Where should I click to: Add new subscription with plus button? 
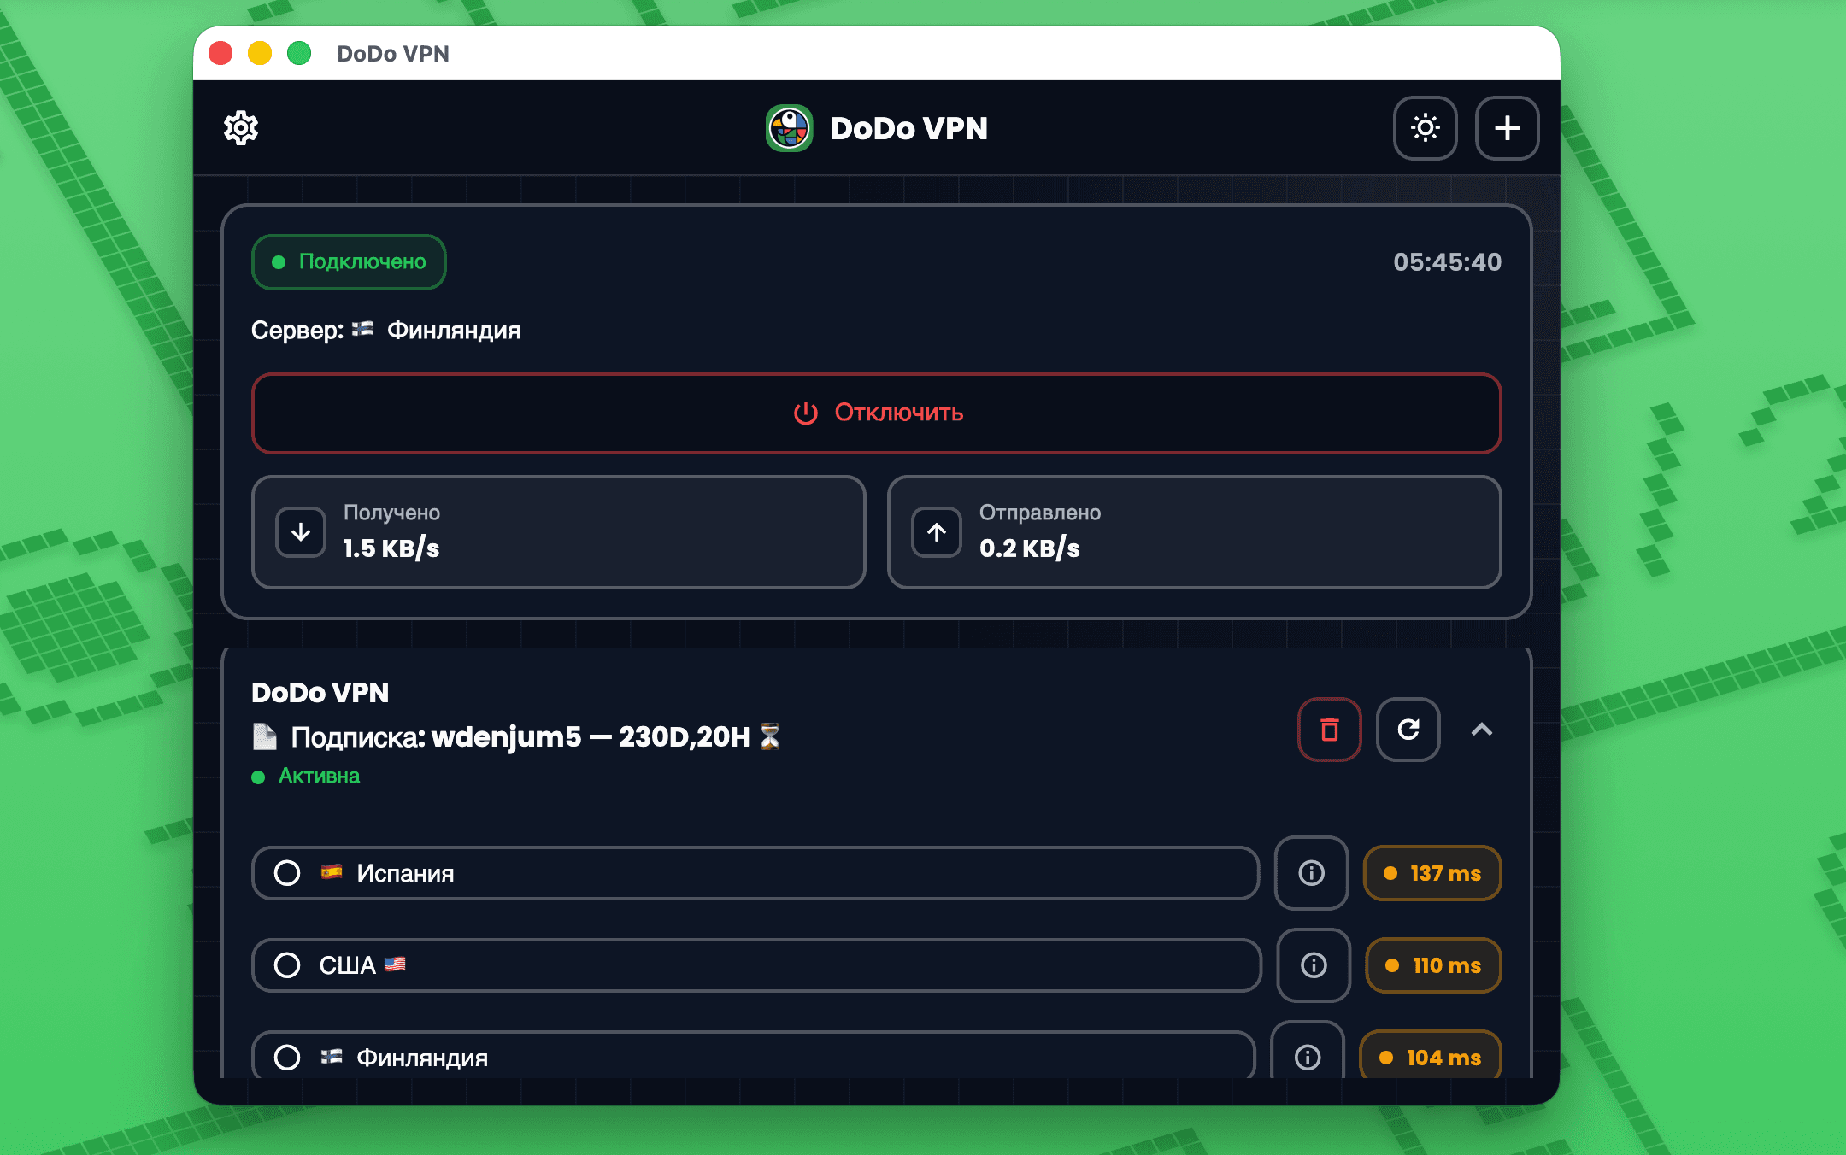[1507, 128]
